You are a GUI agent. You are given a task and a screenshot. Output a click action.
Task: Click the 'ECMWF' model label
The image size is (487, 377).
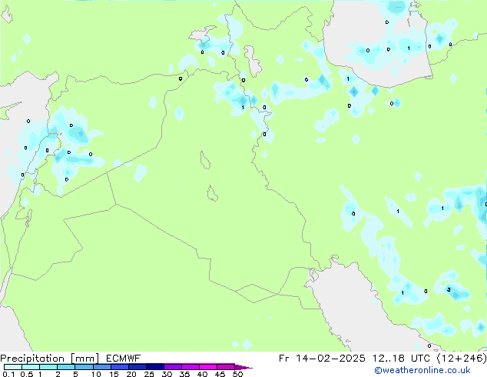(x=124, y=359)
